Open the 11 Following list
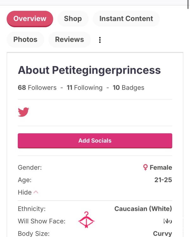The height and width of the screenshot is (237, 190). pos(85,88)
